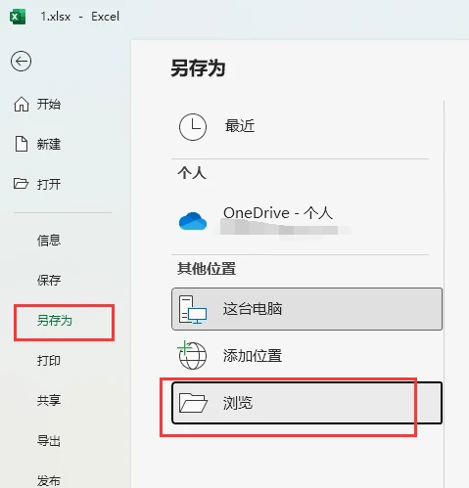Click the clock icon for 最近
Viewport: 469px width, 488px height.
pyautogui.click(x=193, y=127)
